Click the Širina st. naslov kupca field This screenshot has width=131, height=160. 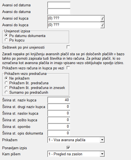[59, 113]
